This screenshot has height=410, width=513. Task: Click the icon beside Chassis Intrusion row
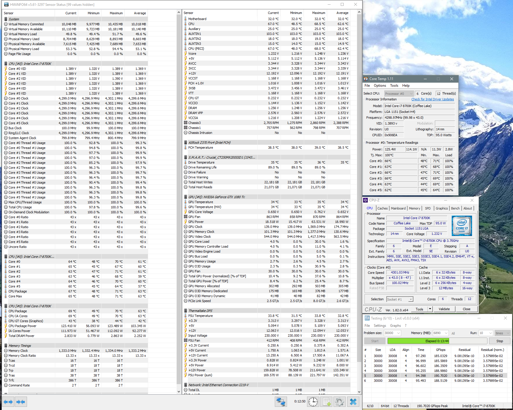(186, 133)
